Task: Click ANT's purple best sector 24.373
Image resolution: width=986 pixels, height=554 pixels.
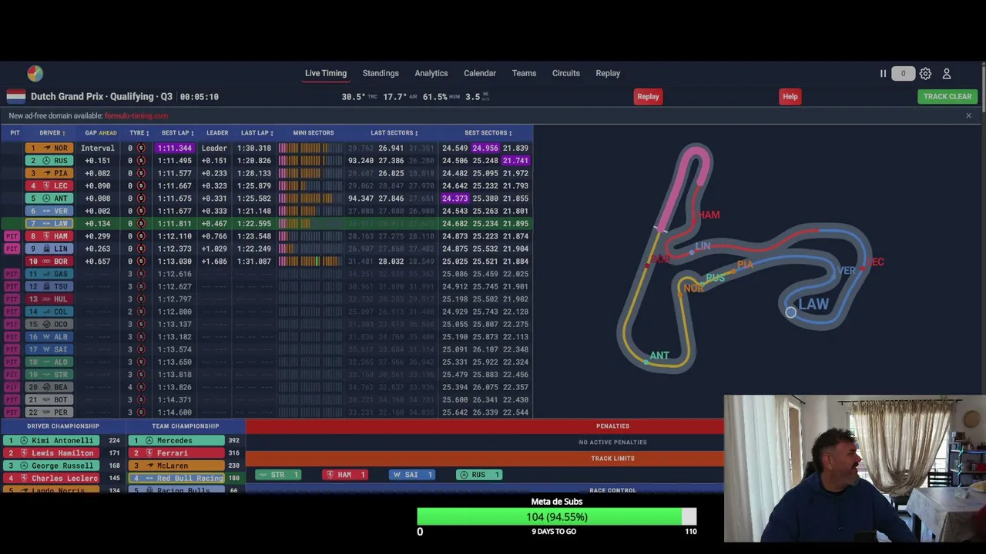Action: (x=454, y=199)
